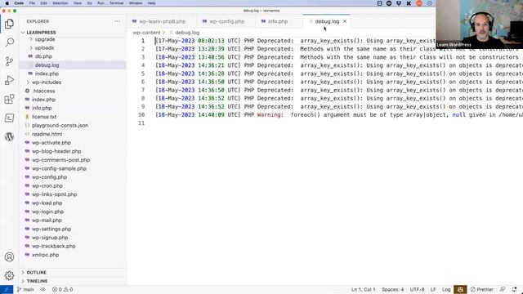This screenshot has width=523, height=294.
Task: Collapse the LEARNPRESS root folder
Action: coord(41,33)
